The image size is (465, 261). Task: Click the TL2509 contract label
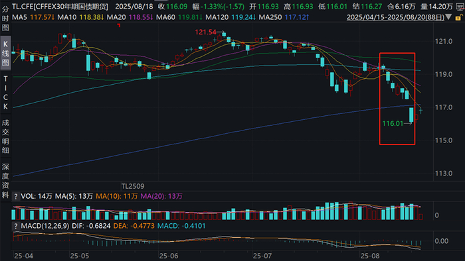tap(133, 187)
